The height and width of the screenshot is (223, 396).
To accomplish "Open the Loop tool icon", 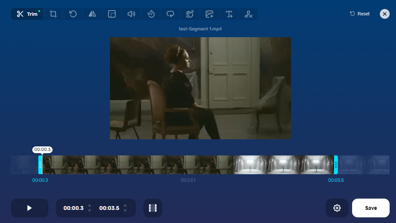I will click(170, 14).
